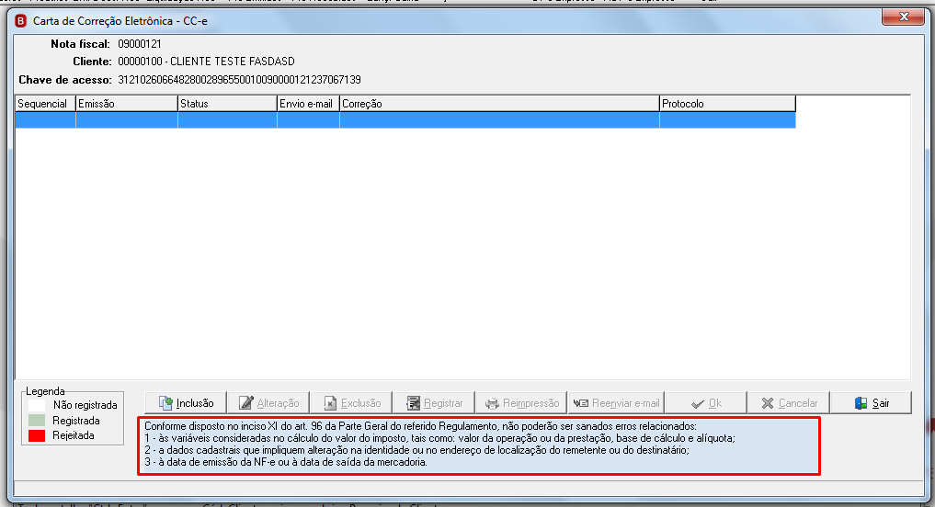Click the Cliente label

(x=92, y=62)
